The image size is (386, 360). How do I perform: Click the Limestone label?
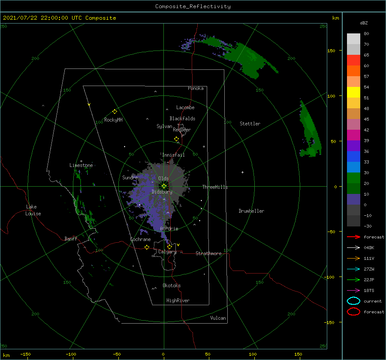pyautogui.click(x=81, y=165)
